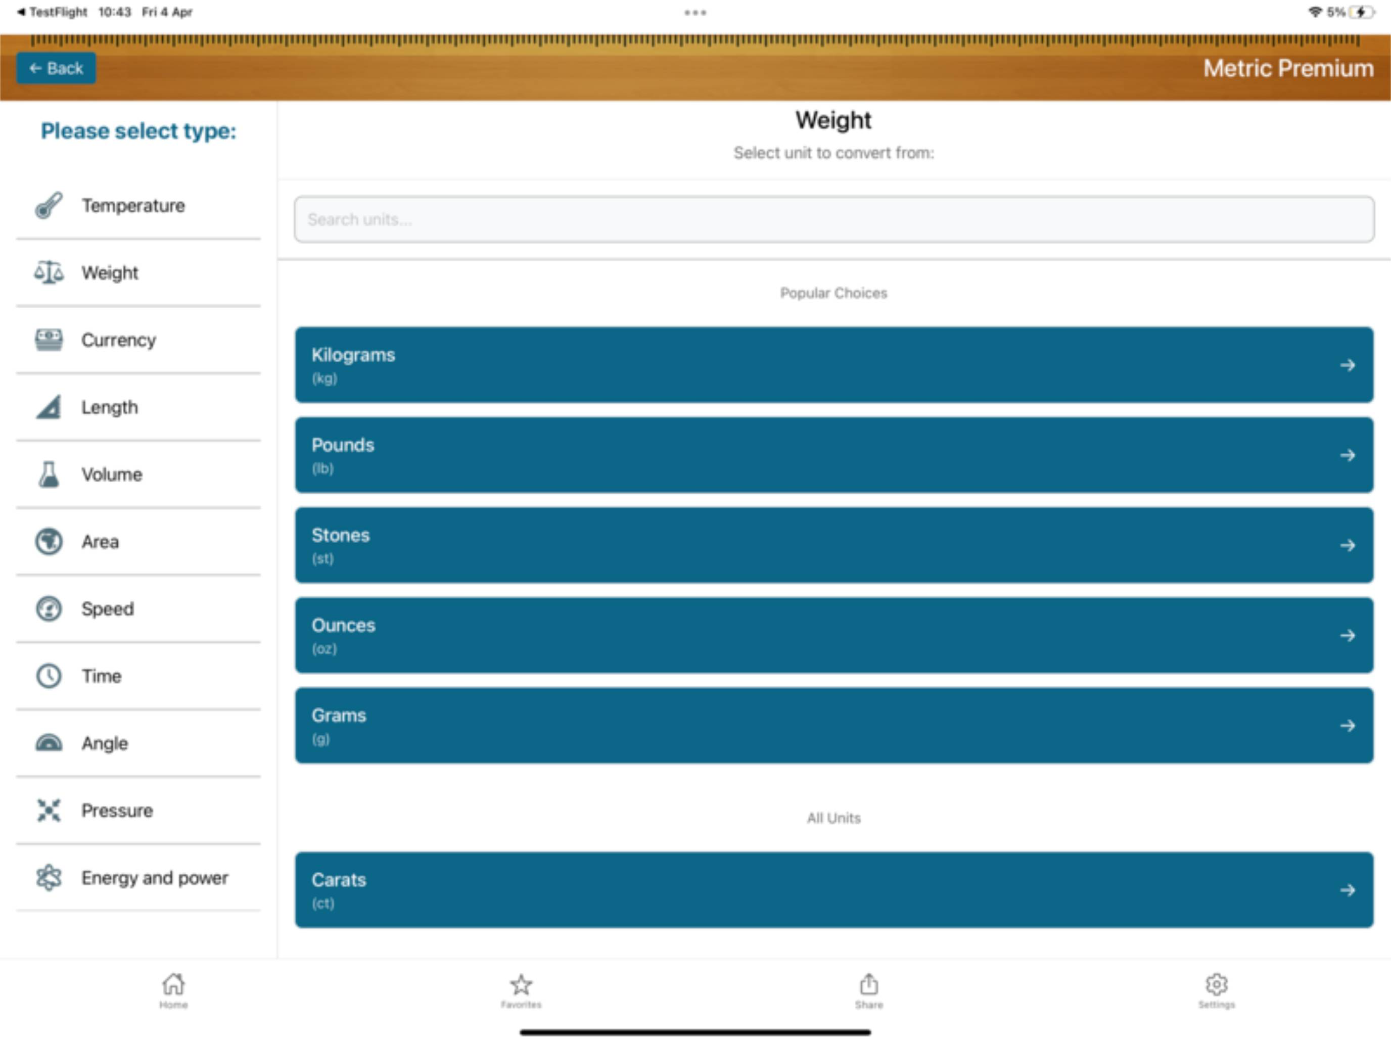1391x1043 pixels.
Task: Click the Volume flask icon
Action: pos(49,475)
